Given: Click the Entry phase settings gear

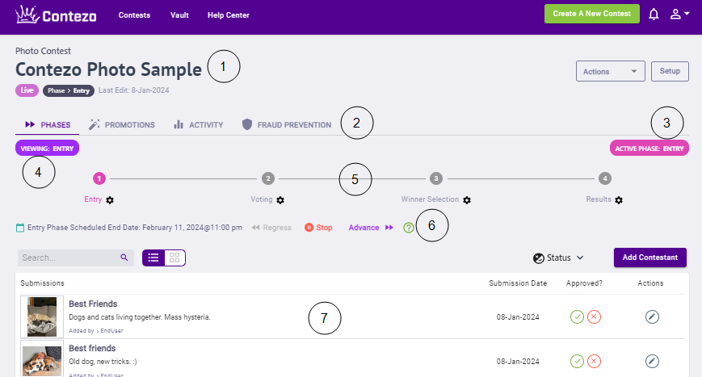Looking at the screenshot, I should (x=110, y=200).
